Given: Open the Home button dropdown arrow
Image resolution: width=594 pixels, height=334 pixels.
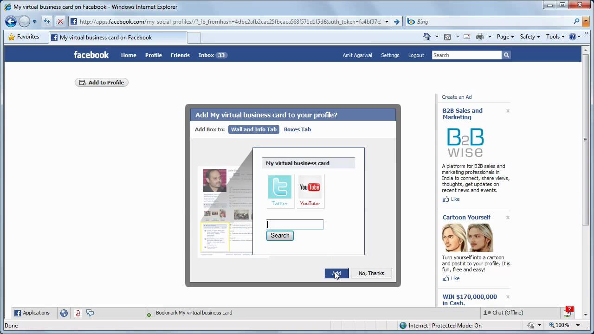Looking at the screenshot, I should (437, 37).
